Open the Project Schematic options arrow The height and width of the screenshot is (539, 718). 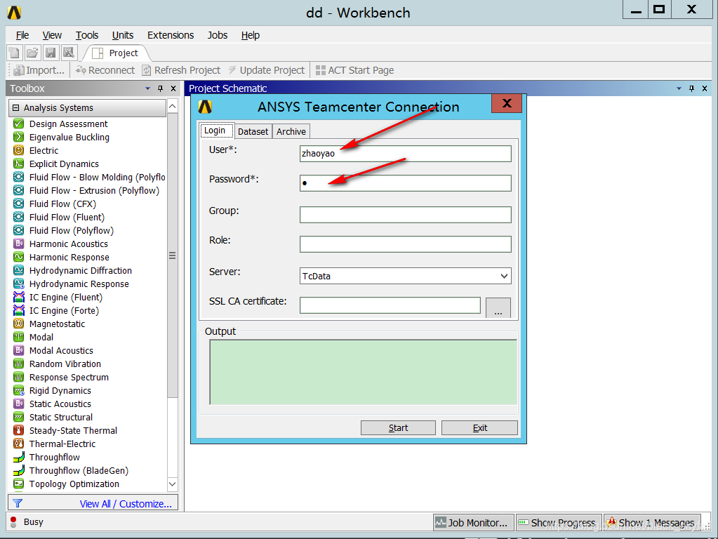(679, 88)
